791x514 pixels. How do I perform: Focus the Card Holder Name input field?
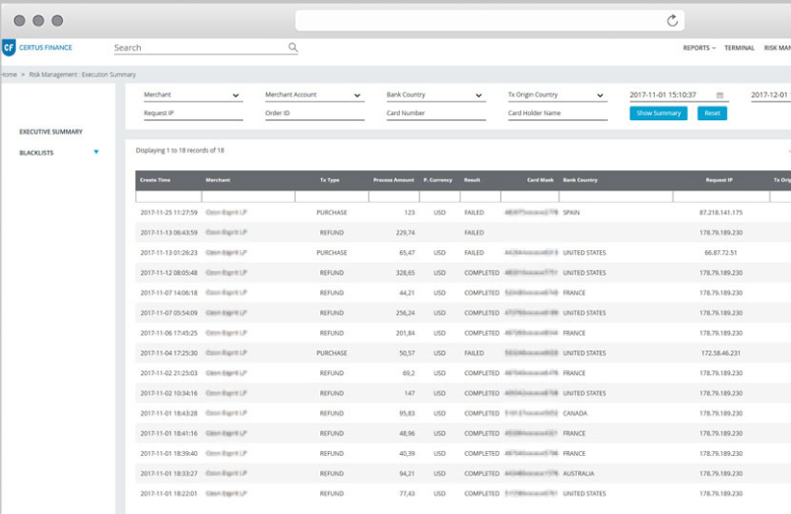(557, 113)
